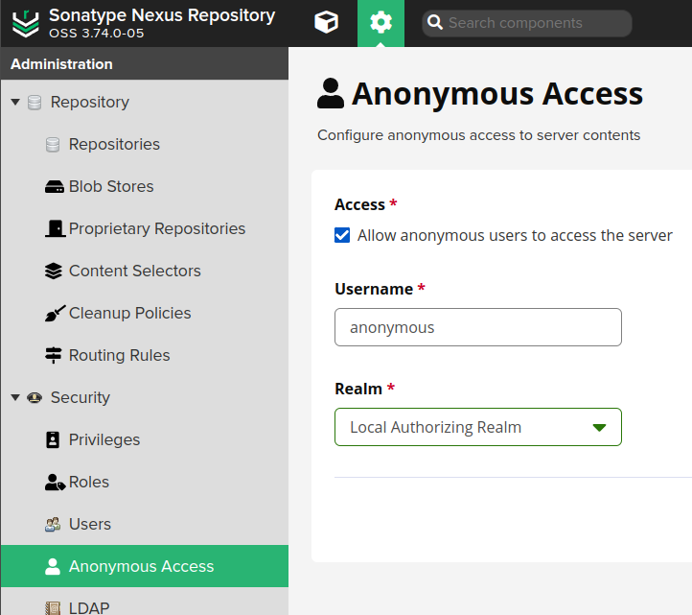This screenshot has width=692, height=615.
Task: Click the Cleanup Policies broom icon
Action: pos(55,313)
